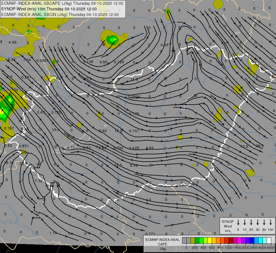Viewport: 276px width, 253px height.
Task: Click the bright green CAPE cell in the north
Action: 113,40
